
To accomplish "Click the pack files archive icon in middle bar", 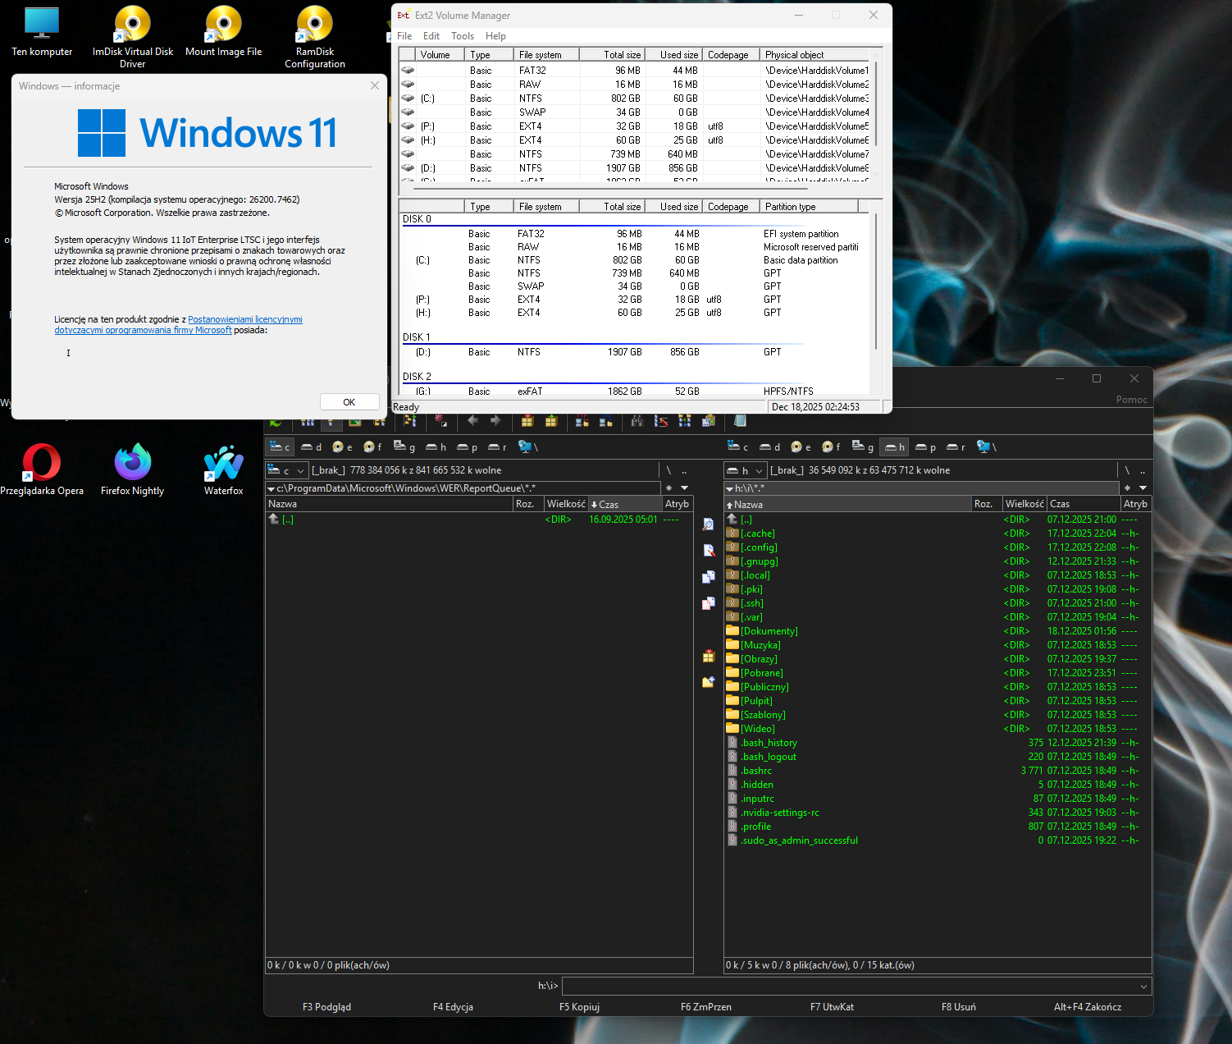I will tap(709, 656).
